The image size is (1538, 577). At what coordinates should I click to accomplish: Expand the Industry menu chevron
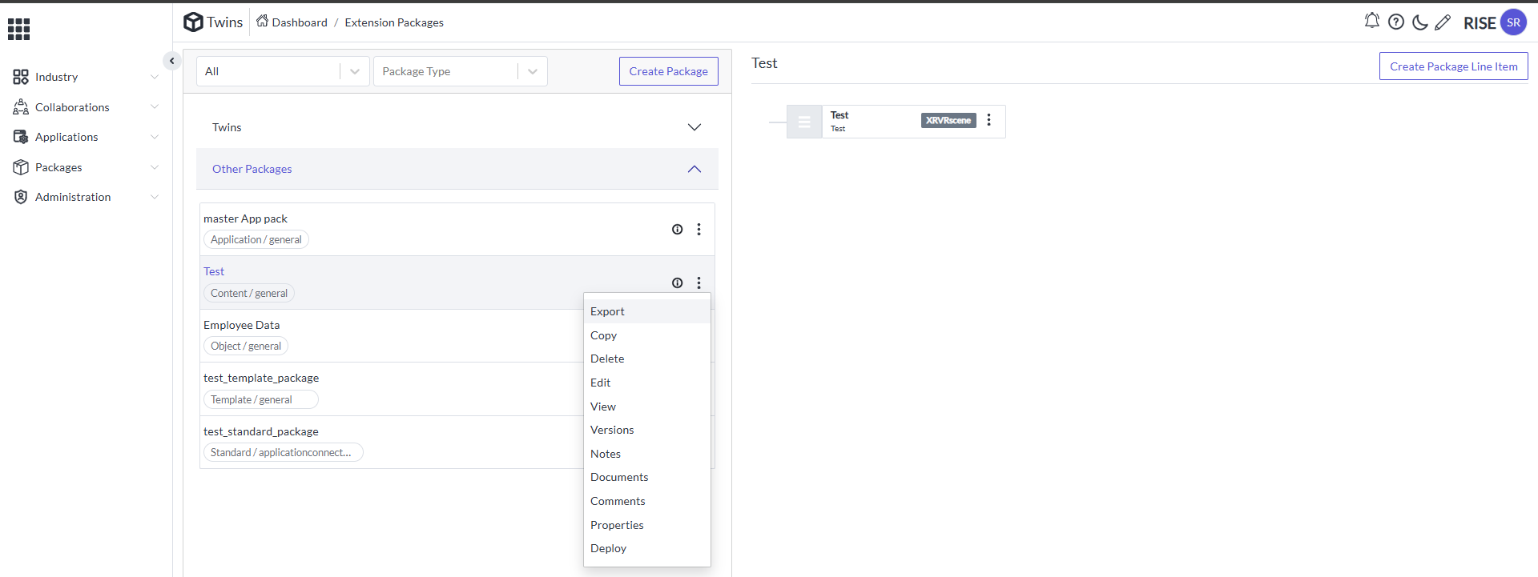click(155, 77)
